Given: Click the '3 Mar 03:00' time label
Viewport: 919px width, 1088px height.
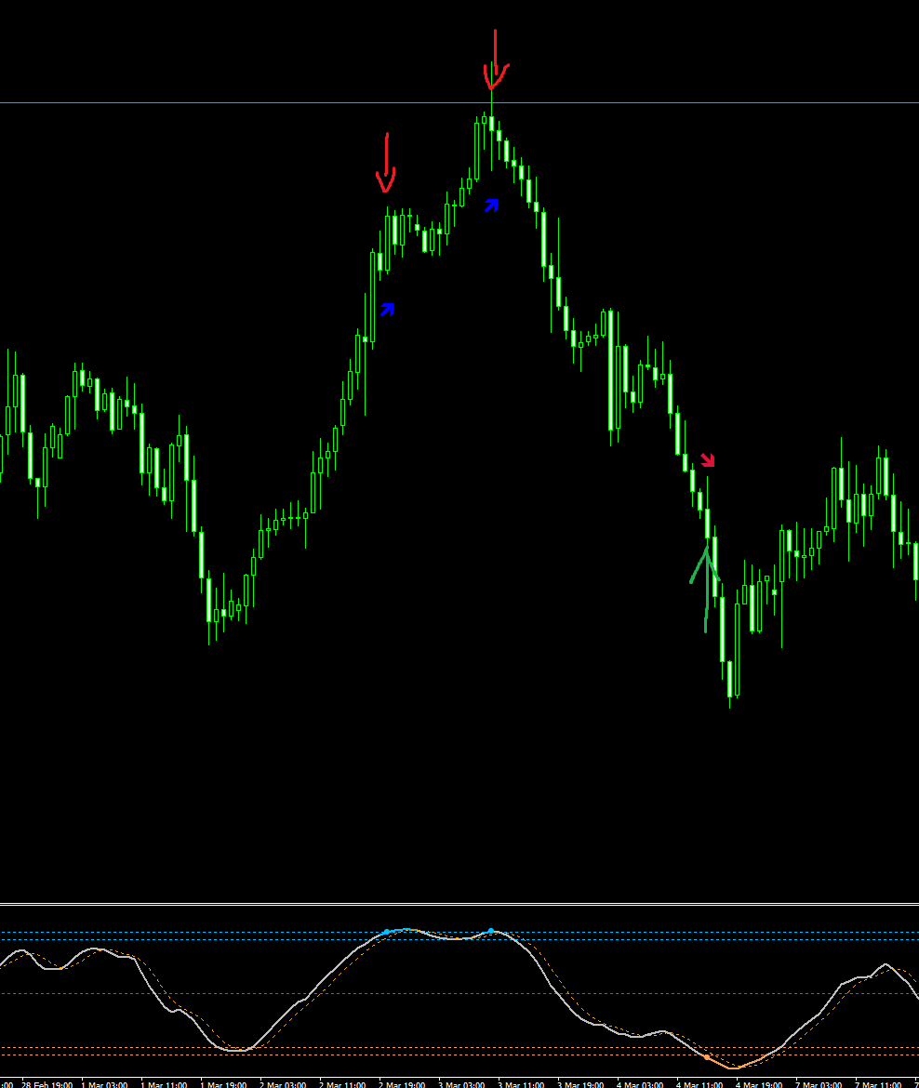Looking at the screenshot, I should point(461,1084).
